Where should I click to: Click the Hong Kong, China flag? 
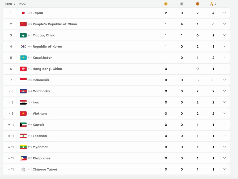point(23,69)
